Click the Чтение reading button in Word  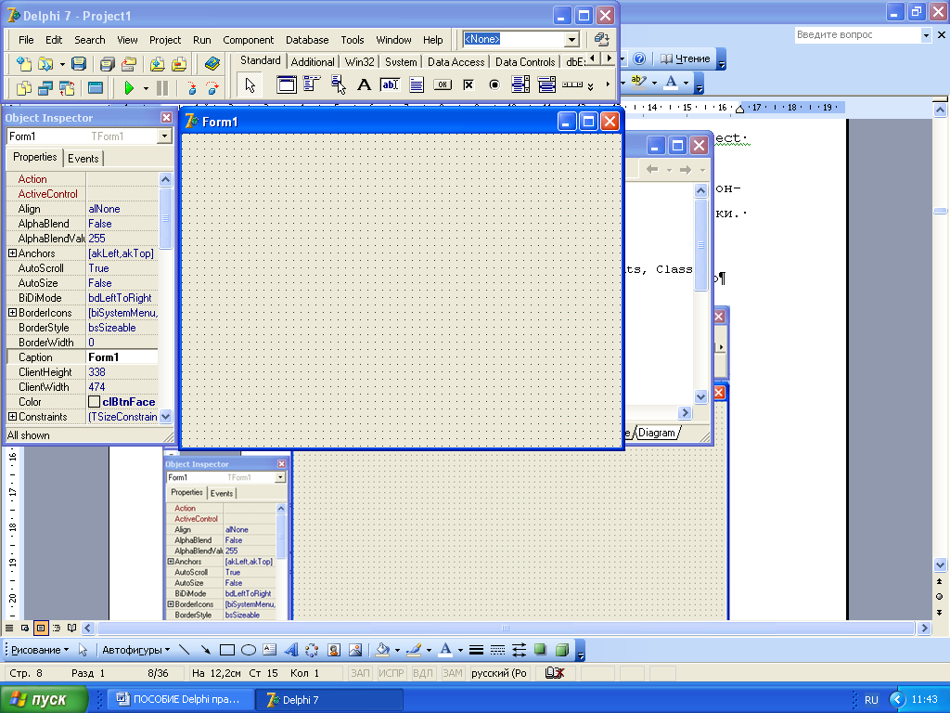pyautogui.click(x=686, y=58)
